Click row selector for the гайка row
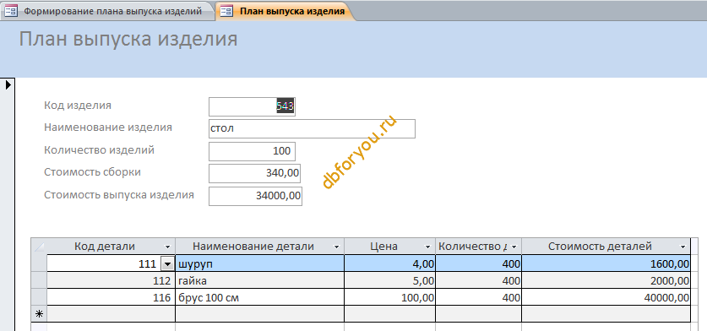 pos(39,281)
